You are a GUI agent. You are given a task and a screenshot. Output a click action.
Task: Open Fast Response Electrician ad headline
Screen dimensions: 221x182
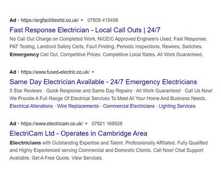[x=85, y=30]
